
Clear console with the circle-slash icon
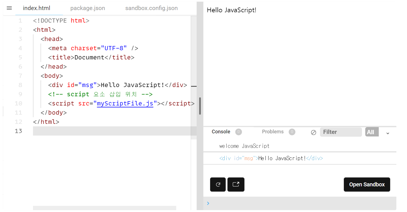click(x=314, y=132)
